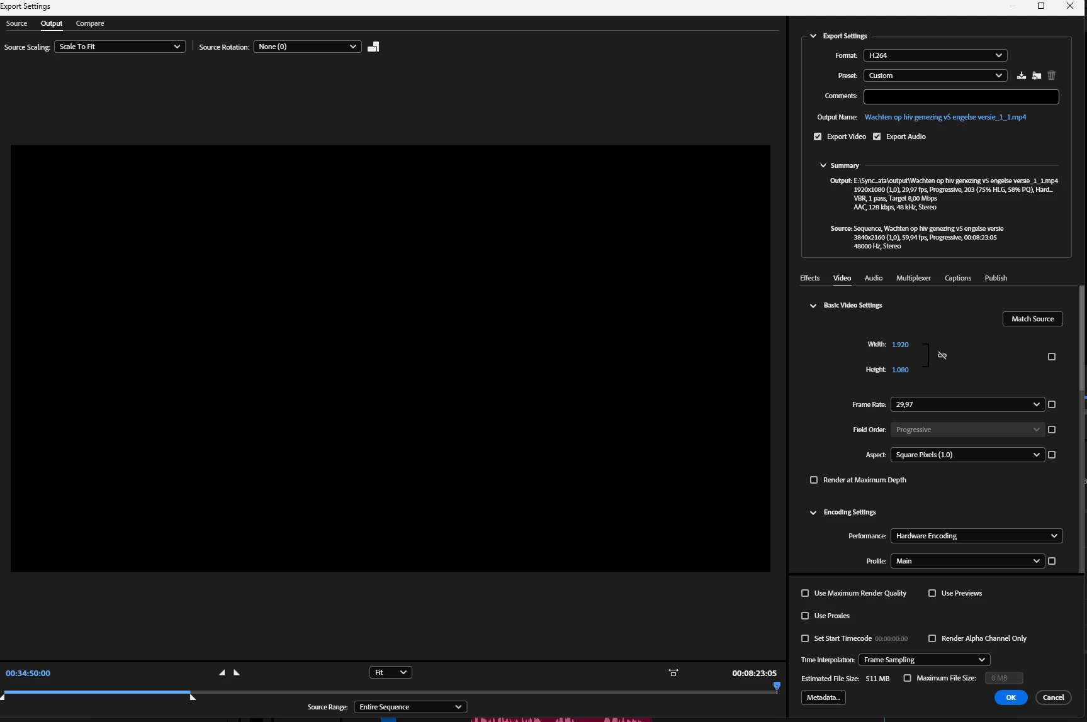
Task: Click the crop output video icon
Action: click(x=373, y=47)
